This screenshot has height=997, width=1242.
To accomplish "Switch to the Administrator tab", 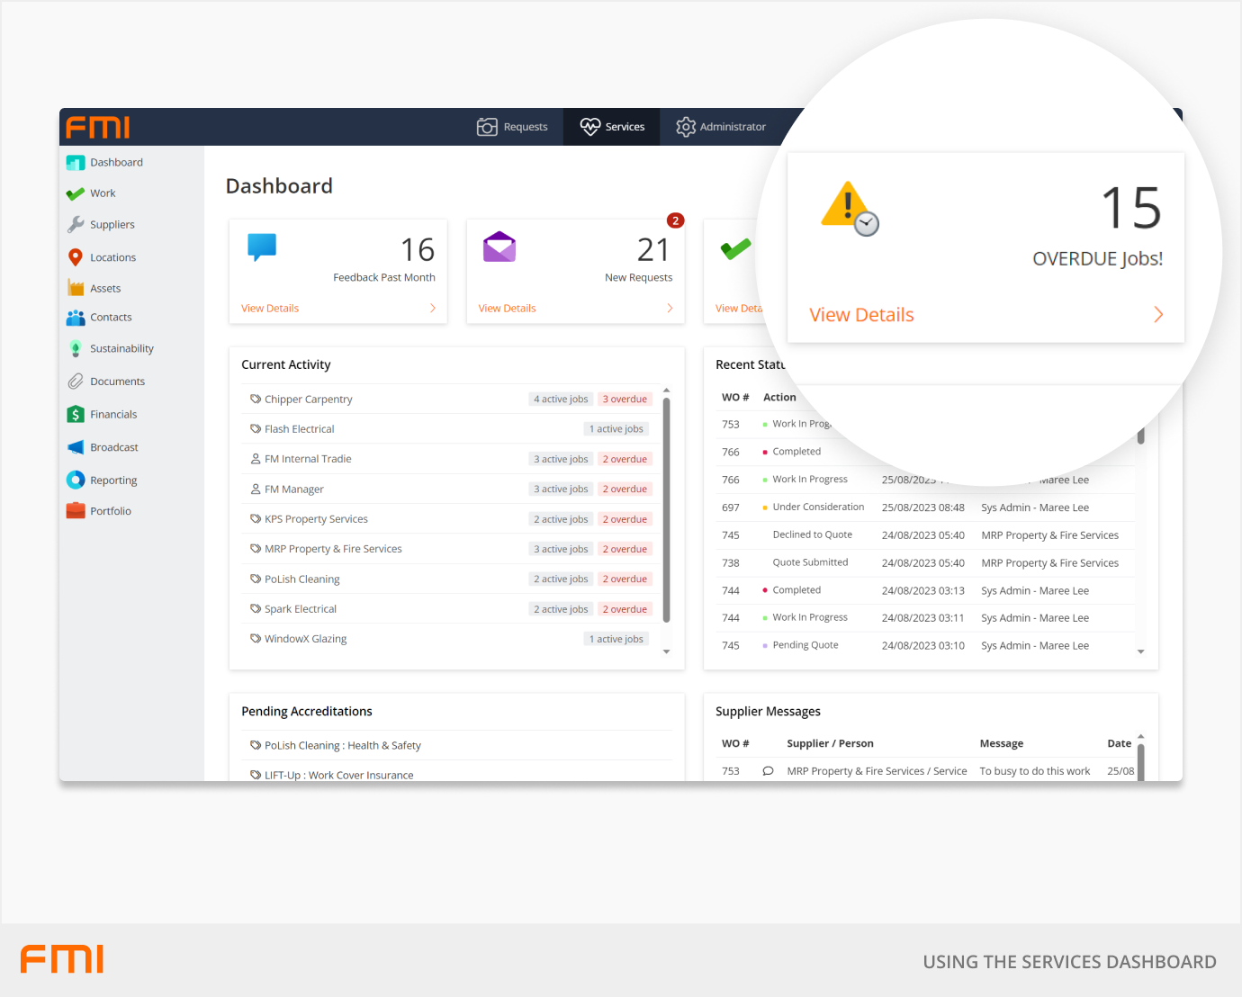I will [x=721, y=127].
